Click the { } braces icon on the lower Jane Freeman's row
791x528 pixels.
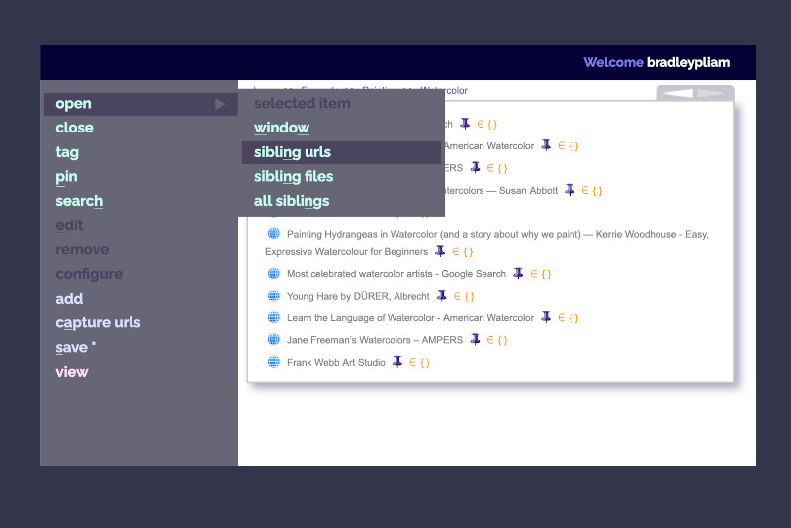coord(502,341)
